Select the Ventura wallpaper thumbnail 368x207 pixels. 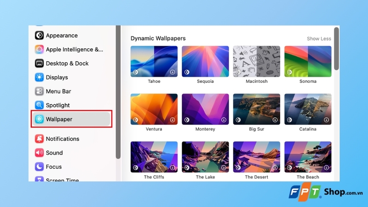coord(154,109)
